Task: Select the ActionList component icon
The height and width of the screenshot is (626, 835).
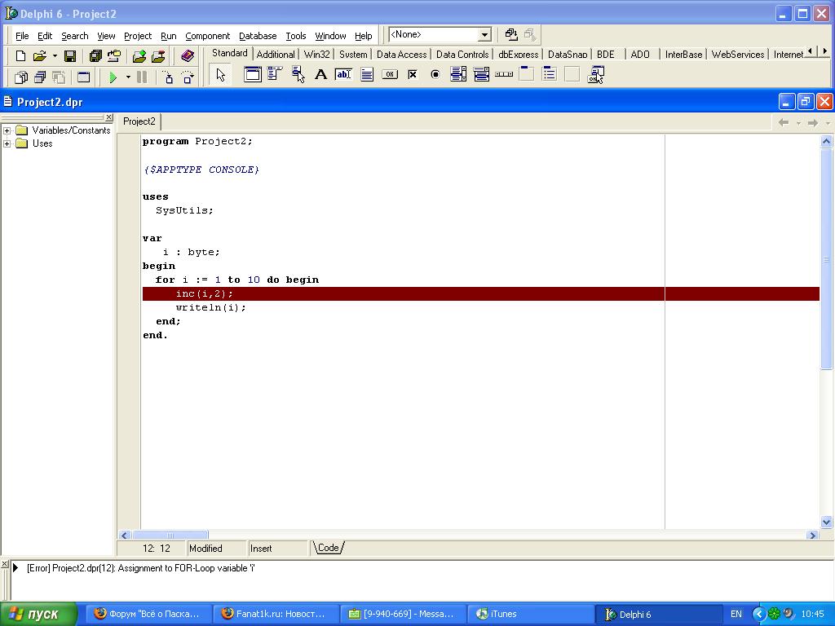Action: (596, 75)
